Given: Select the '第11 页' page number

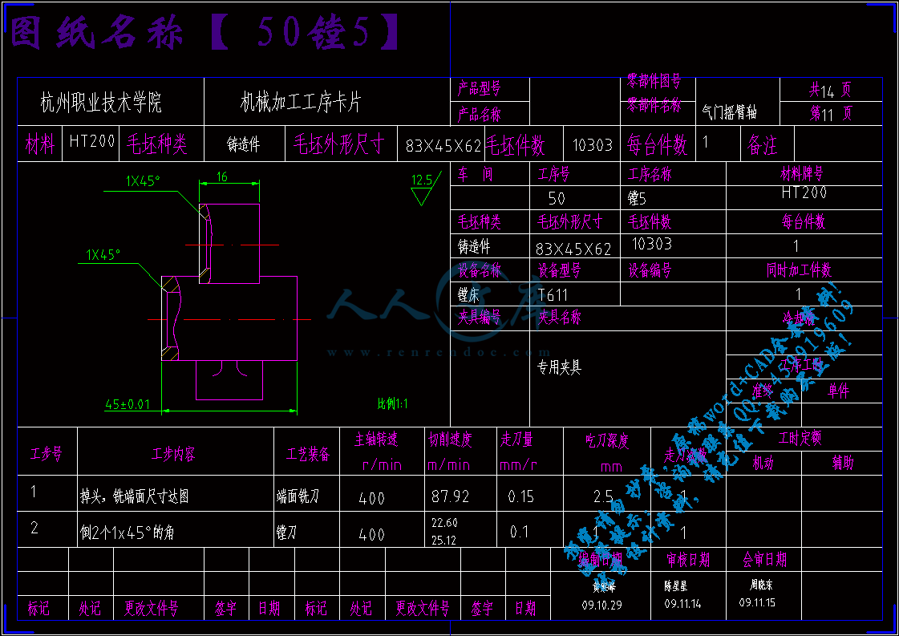Looking at the screenshot, I should tap(831, 113).
